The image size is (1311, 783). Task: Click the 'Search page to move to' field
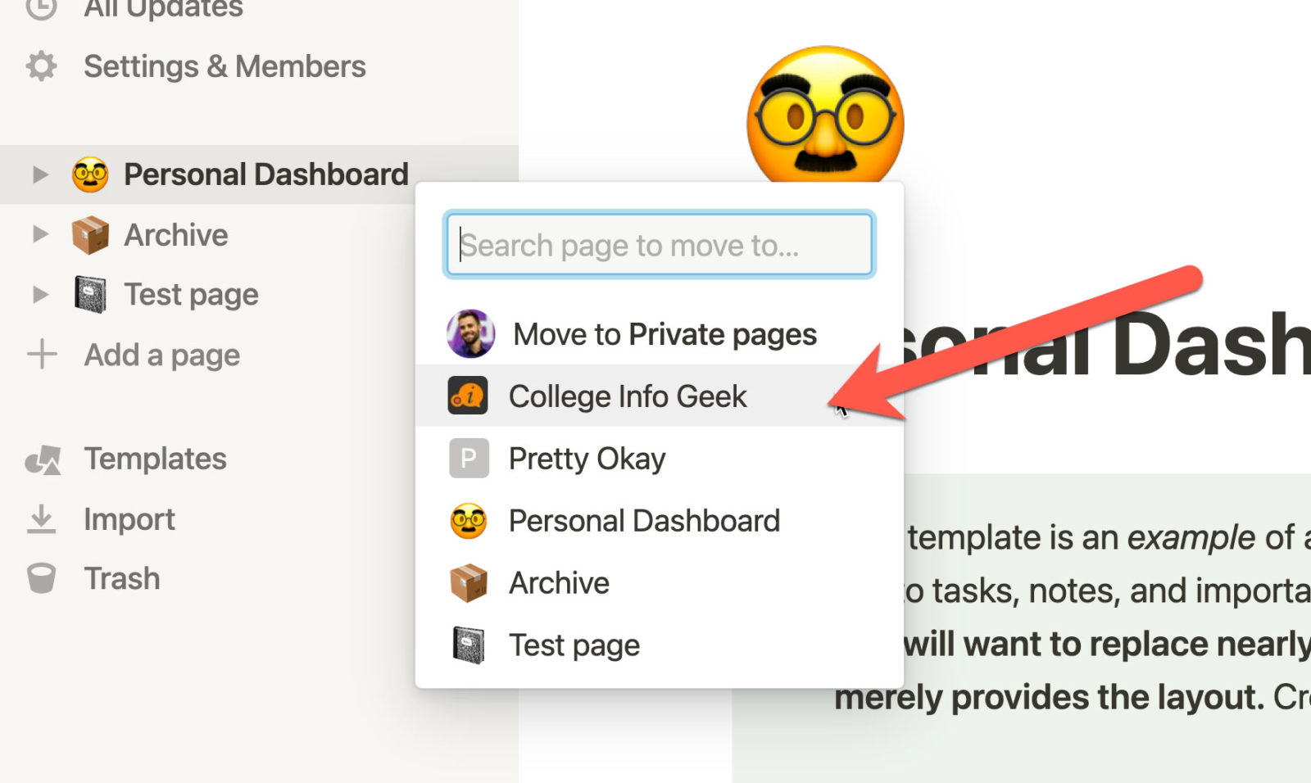(660, 244)
